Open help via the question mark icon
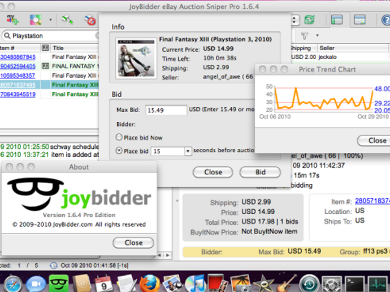The image size is (390, 292). point(385,20)
